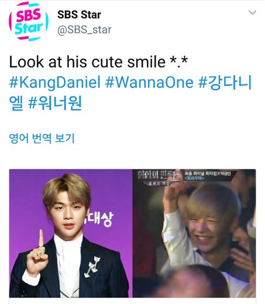This screenshot has width=265, height=304.
Task: Open the right TV screenshot photo
Action: (194, 233)
